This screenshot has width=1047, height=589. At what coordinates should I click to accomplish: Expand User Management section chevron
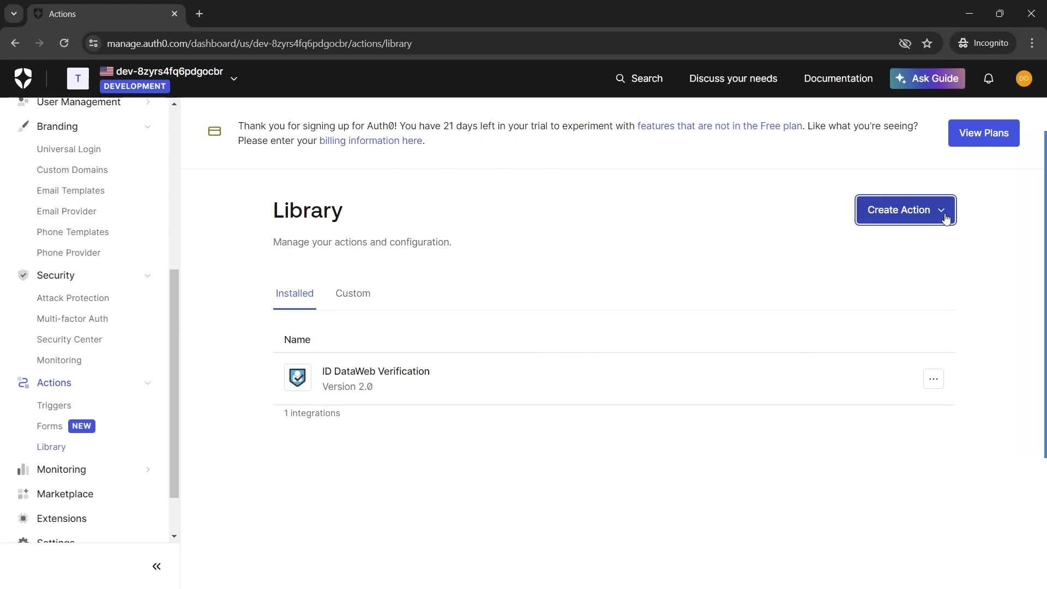click(x=148, y=102)
